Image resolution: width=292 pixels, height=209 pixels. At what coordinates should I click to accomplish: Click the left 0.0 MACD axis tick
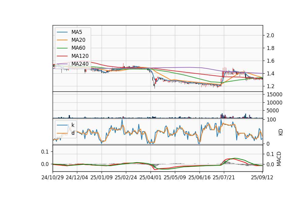(x=45, y=164)
